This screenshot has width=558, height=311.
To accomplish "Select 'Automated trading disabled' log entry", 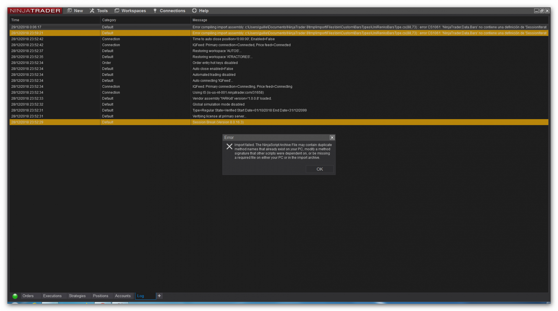I will point(279,75).
